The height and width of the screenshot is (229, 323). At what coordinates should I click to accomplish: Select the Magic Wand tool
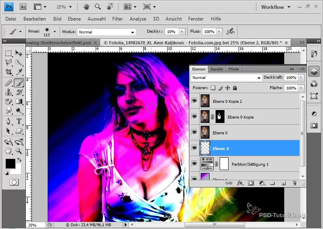[19, 62]
